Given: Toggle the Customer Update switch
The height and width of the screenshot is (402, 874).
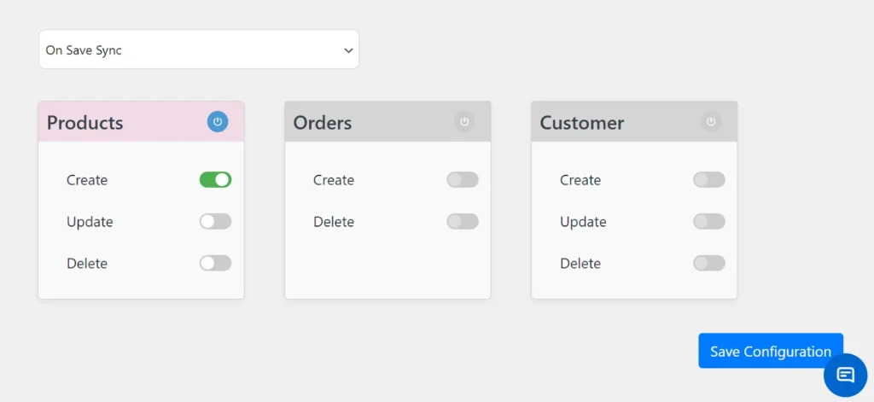Looking at the screenshot, I should coord(708,222).
